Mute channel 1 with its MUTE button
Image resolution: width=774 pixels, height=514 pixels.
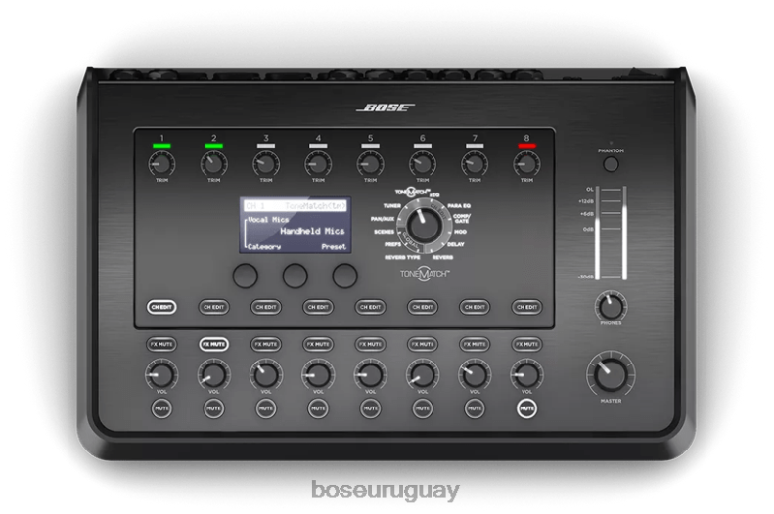(161, 408)
